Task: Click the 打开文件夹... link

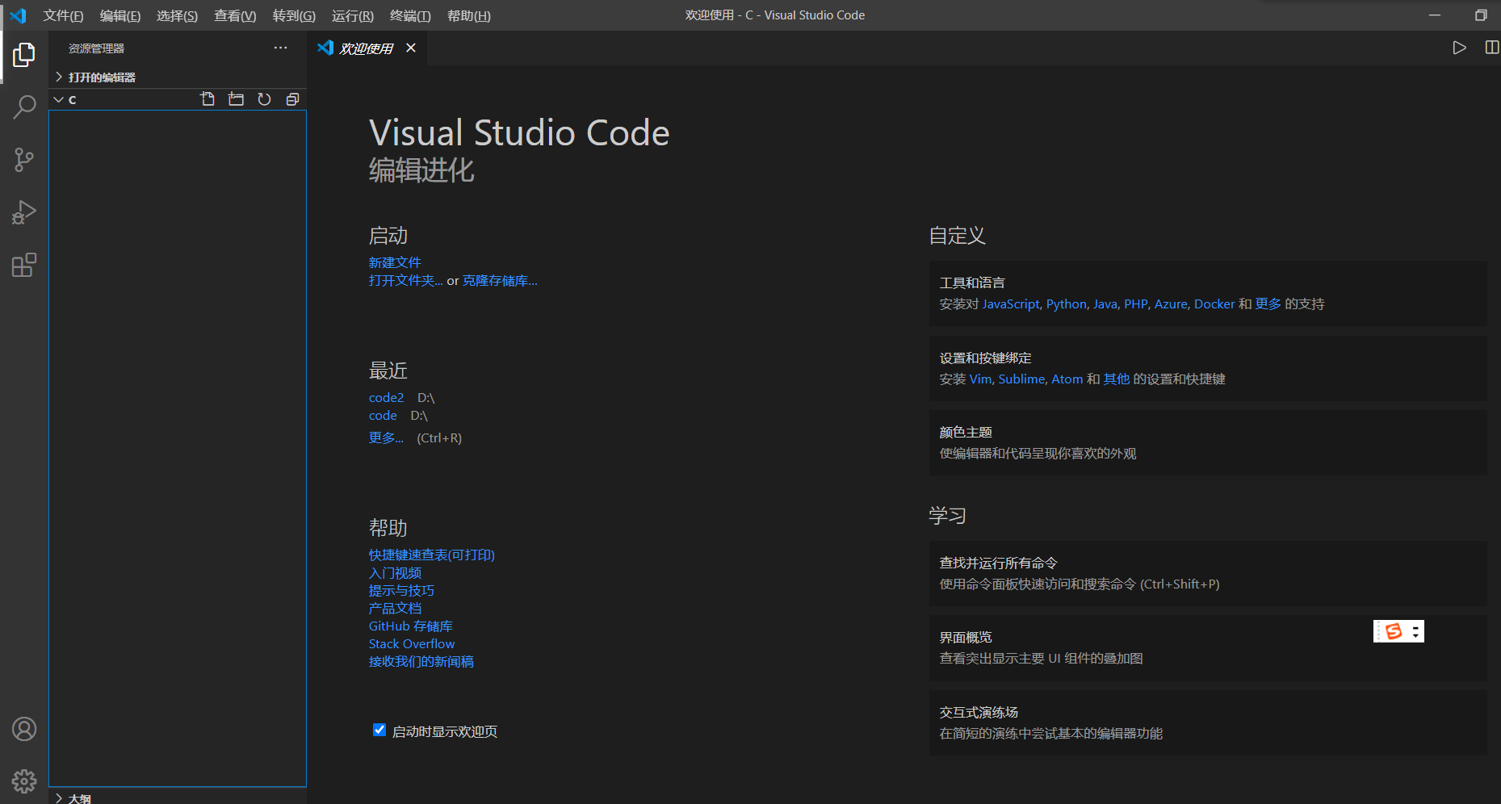Action: coord(406,280)
